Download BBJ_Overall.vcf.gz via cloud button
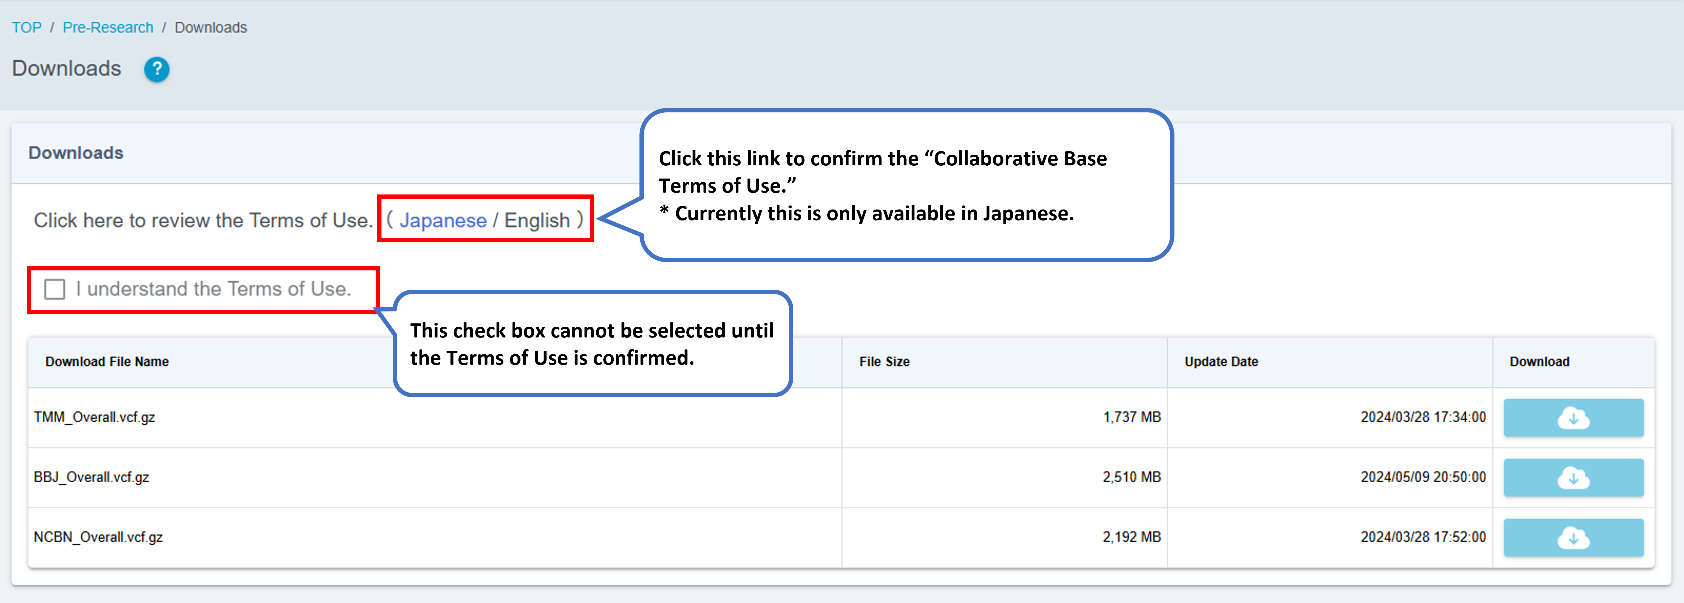1684x603 pixels. pyautogui.click(x=1573, y=477)
